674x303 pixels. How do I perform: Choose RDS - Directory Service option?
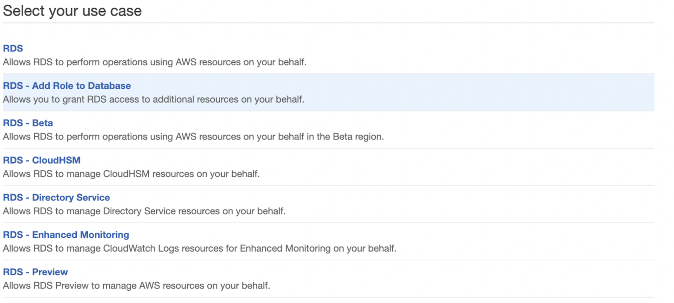click(56, 197)
